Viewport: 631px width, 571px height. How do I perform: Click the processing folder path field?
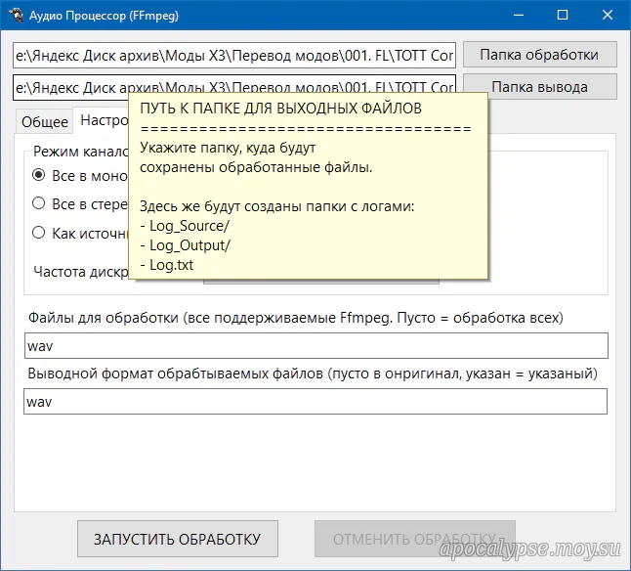pos(234,55)
